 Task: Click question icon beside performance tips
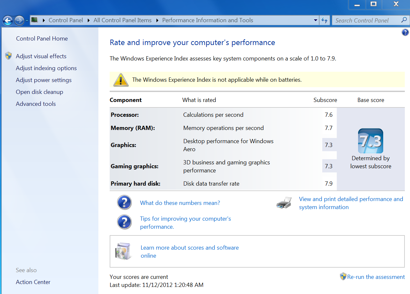(x=125, y=222)
